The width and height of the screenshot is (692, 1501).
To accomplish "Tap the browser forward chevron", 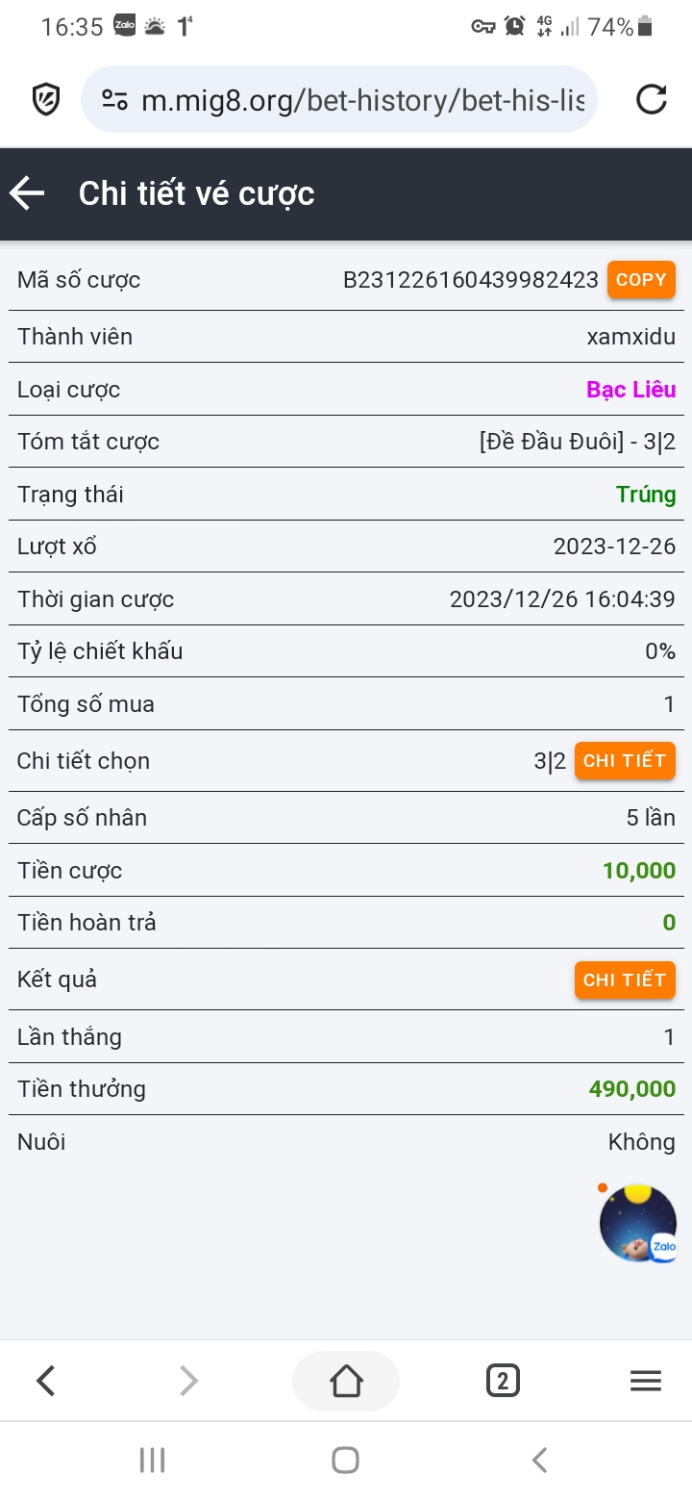I will coord(188,1382).
